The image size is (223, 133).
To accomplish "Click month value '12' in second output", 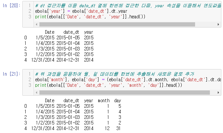I will coord(107,128).
